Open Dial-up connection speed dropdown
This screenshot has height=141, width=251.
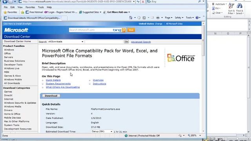pyautogui.click(x=102, y=132)
